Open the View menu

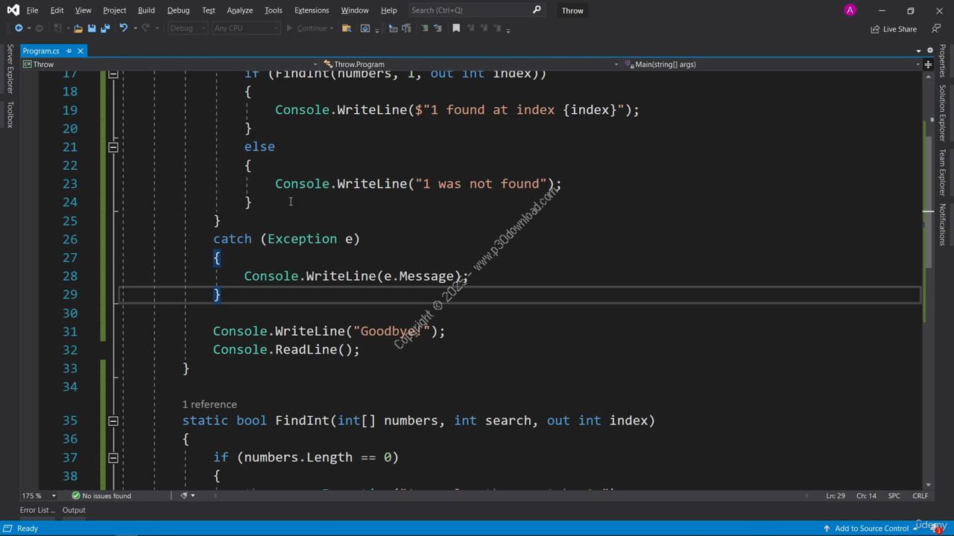[x=83, y=10]
